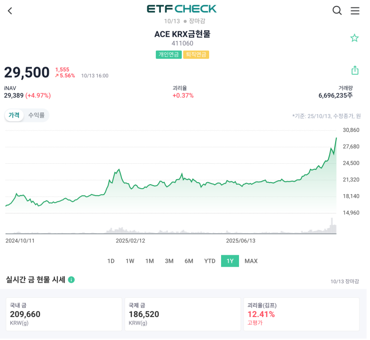The image size is (370, 340).
Task: Click the 퇴직연금 tag
Action: 196,54
